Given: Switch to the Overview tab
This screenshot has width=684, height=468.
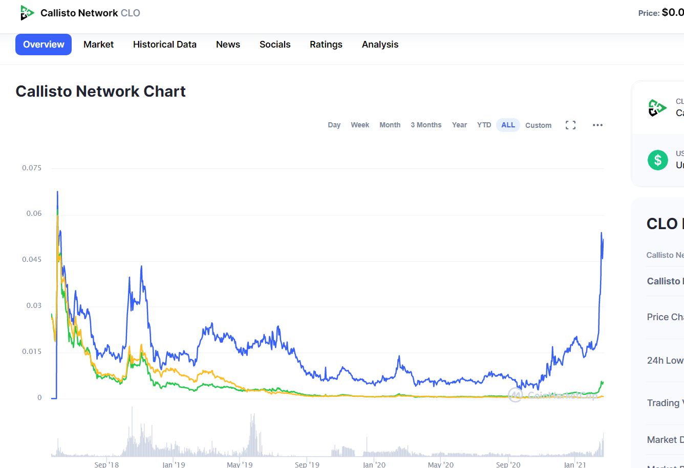Looking at the screenshot, I should (44, 44).
